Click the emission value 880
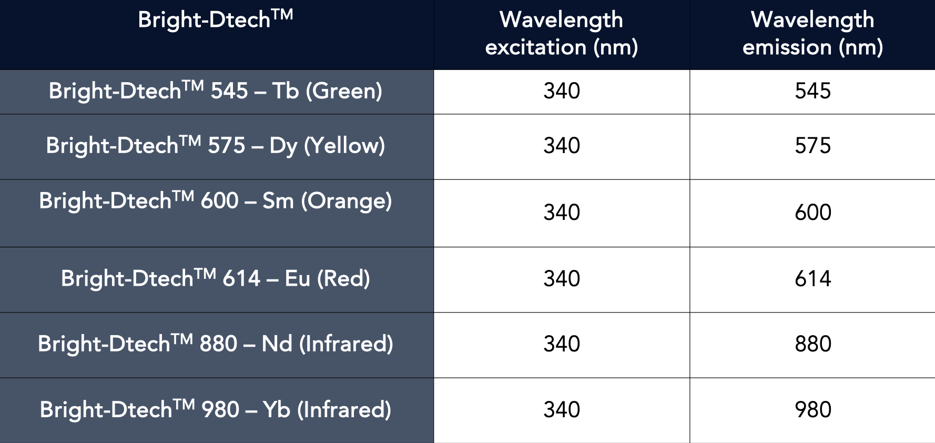This screenshot has height=443, width=935. point(812,344)
